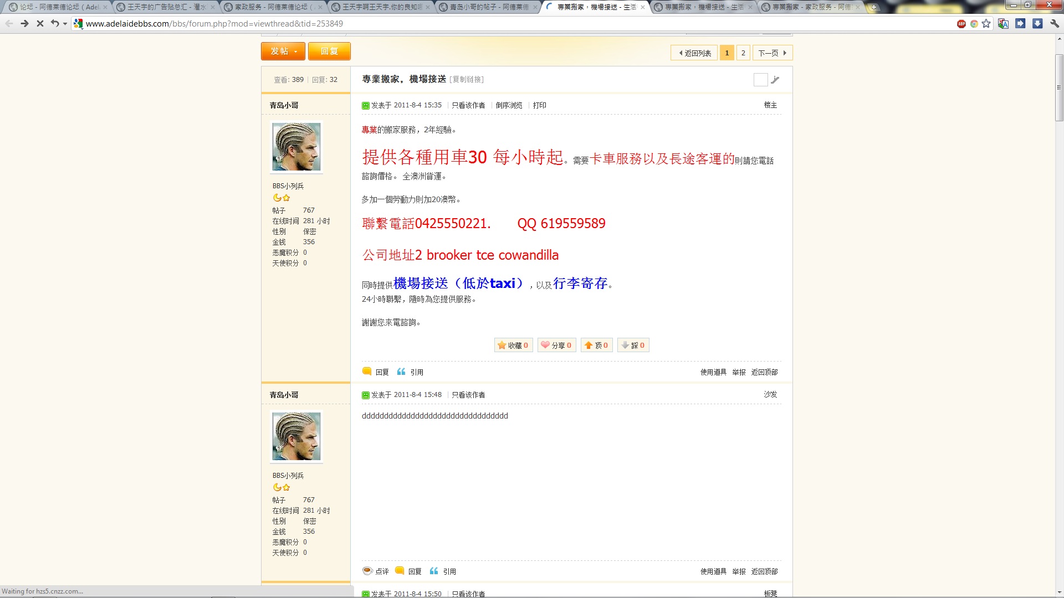Image resolution: width=1064 pixels, height=598 pixels.
Task: Click the 分享 share heart button
Action: tap(556, 346)
